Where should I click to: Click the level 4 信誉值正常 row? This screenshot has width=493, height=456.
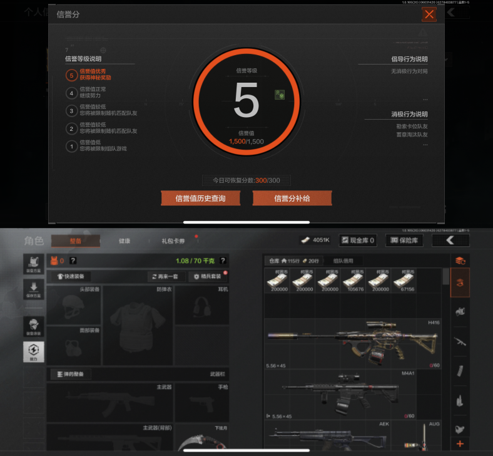click(86, 92)
